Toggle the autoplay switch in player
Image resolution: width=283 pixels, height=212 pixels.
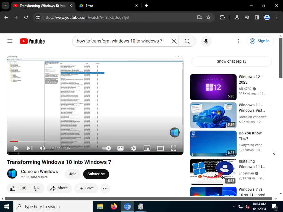tap(106, 148)
